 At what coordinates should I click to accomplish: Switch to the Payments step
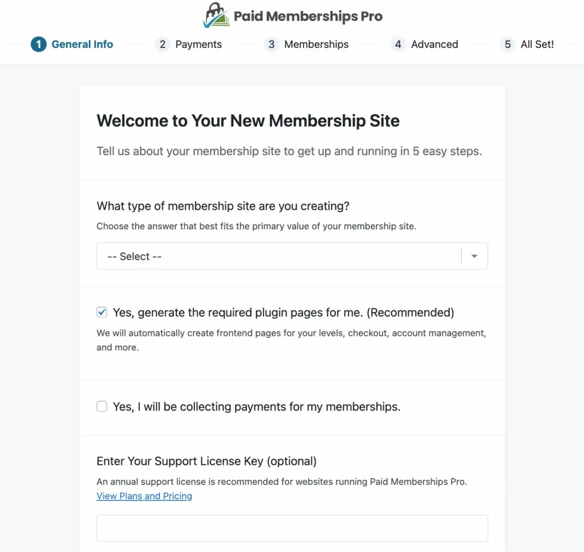[x=198, y=44]
